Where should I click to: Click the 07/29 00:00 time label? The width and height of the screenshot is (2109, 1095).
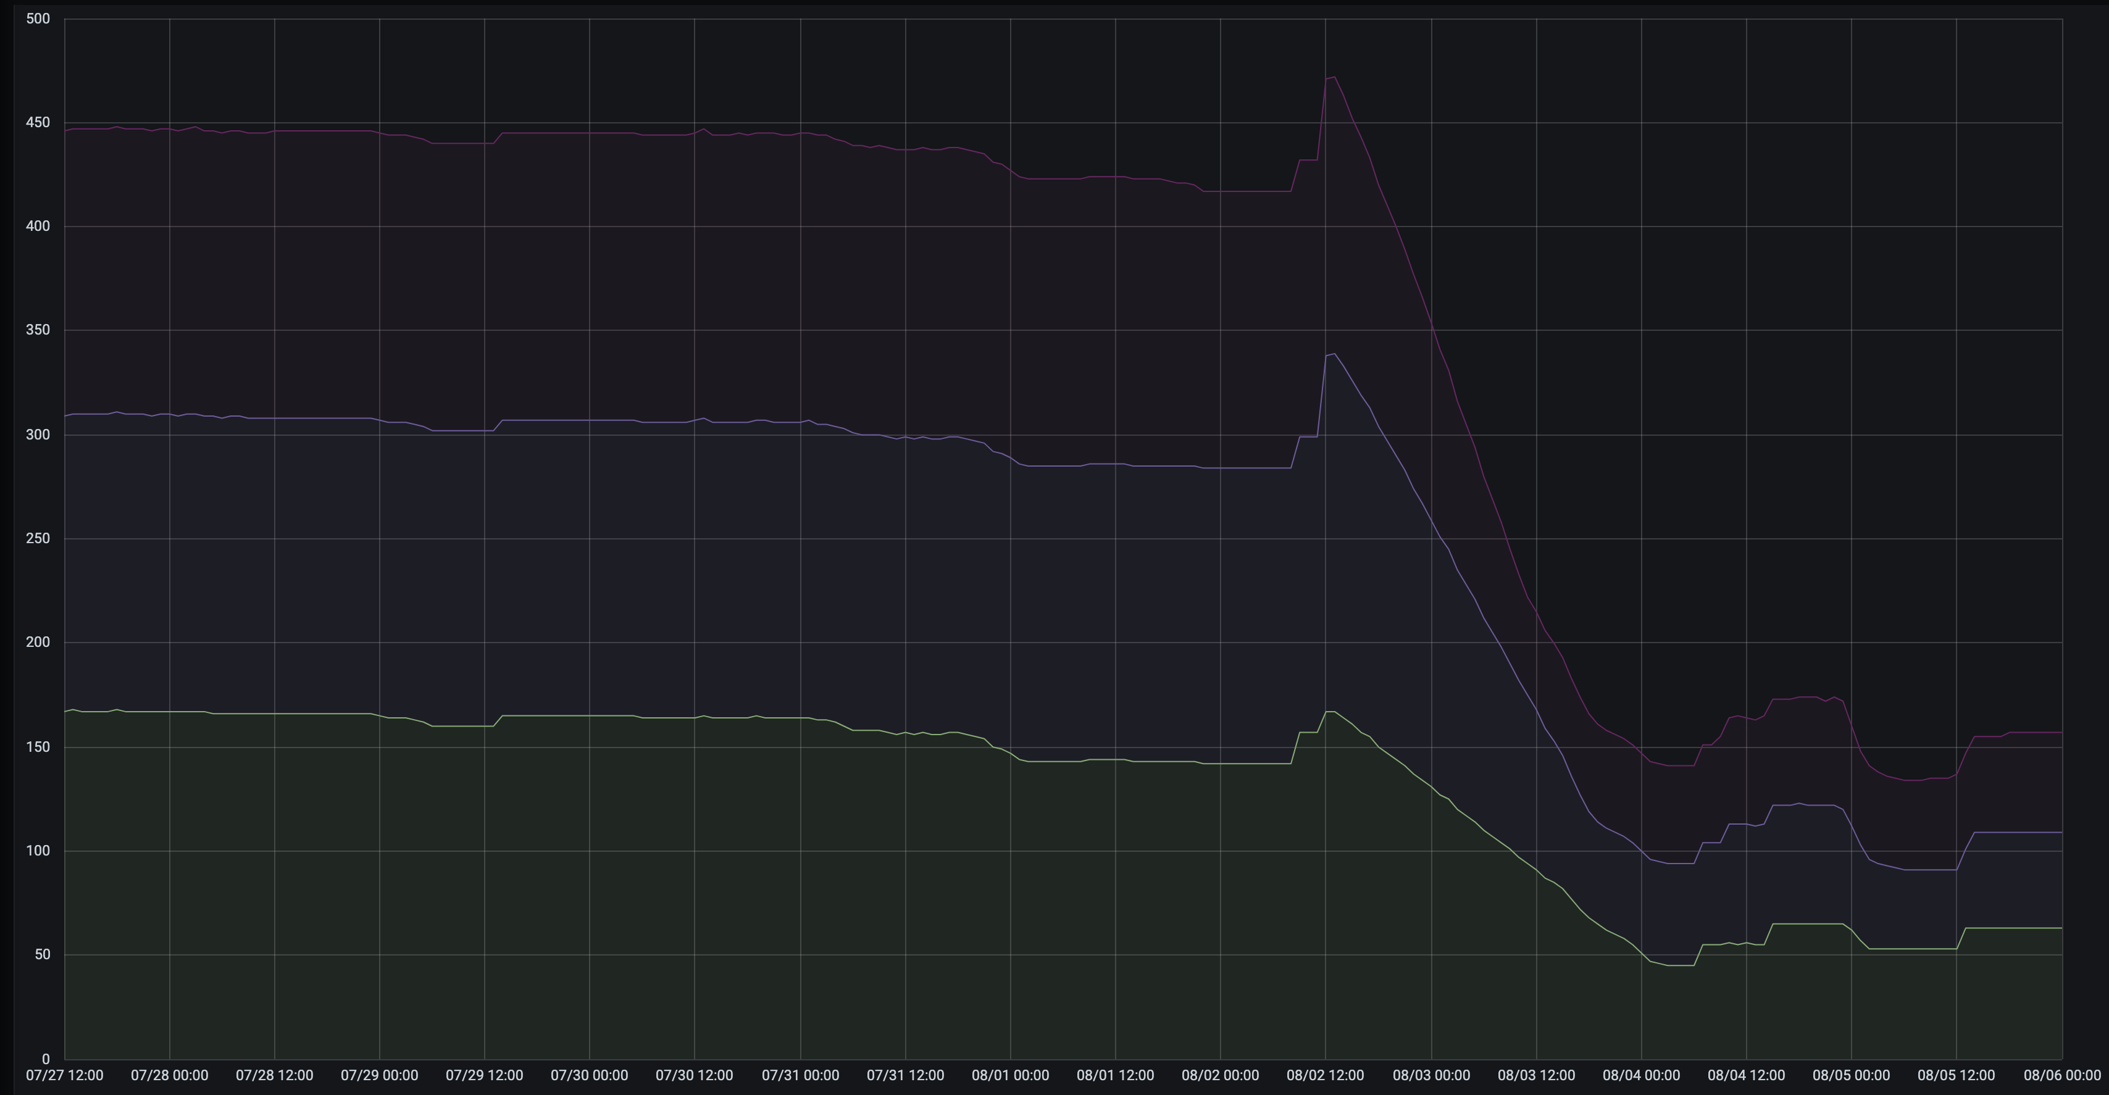click(x=379, y=1075)
